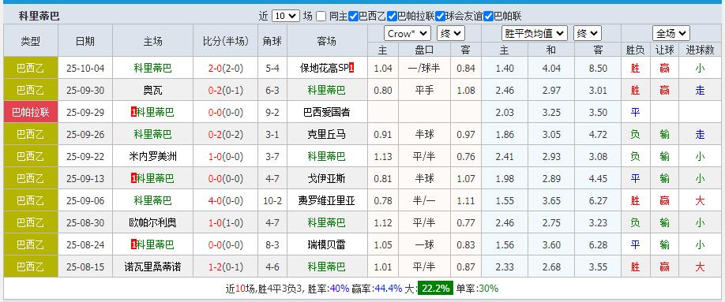Open 瑞模贝雷 team link
Viewport: 725px width, 302px height.
pos(327,244)
